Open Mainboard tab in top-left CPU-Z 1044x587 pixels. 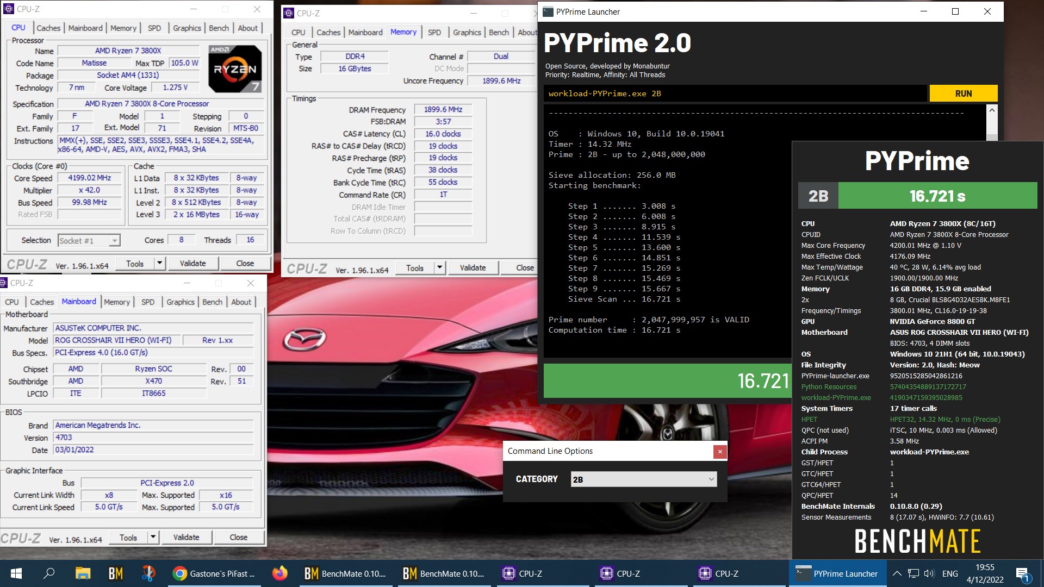pos(85,28)
